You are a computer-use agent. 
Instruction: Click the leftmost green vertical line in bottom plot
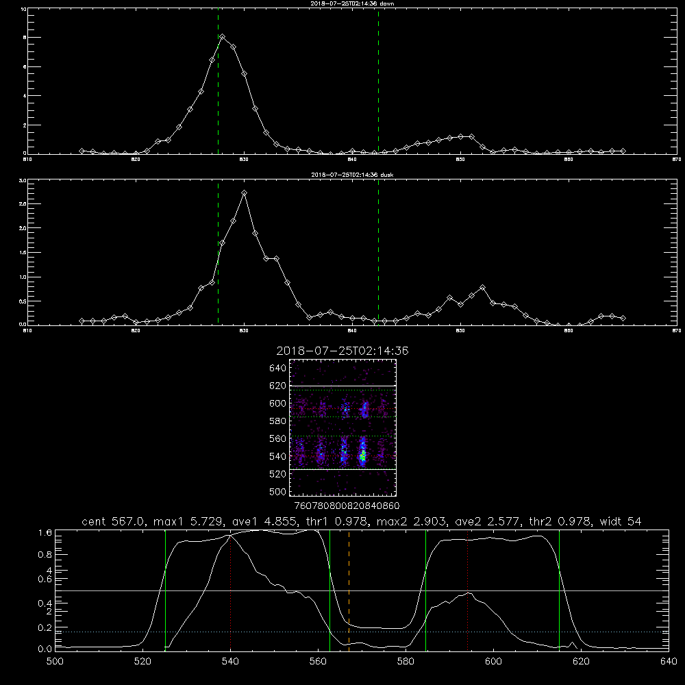coord(166,590)
